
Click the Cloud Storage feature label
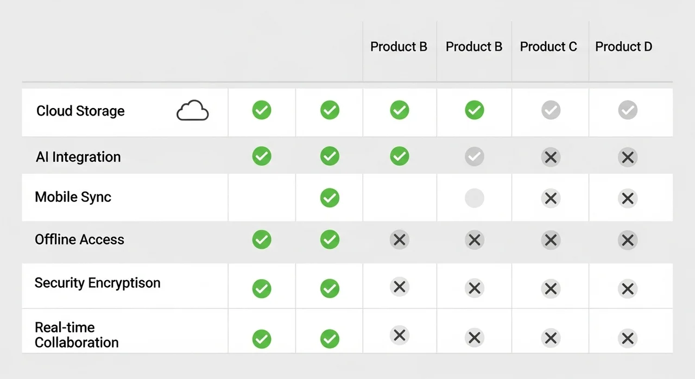pos(80,111)
